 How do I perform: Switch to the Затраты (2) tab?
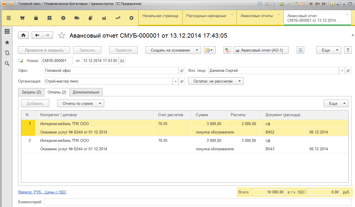tap(31, 92)
